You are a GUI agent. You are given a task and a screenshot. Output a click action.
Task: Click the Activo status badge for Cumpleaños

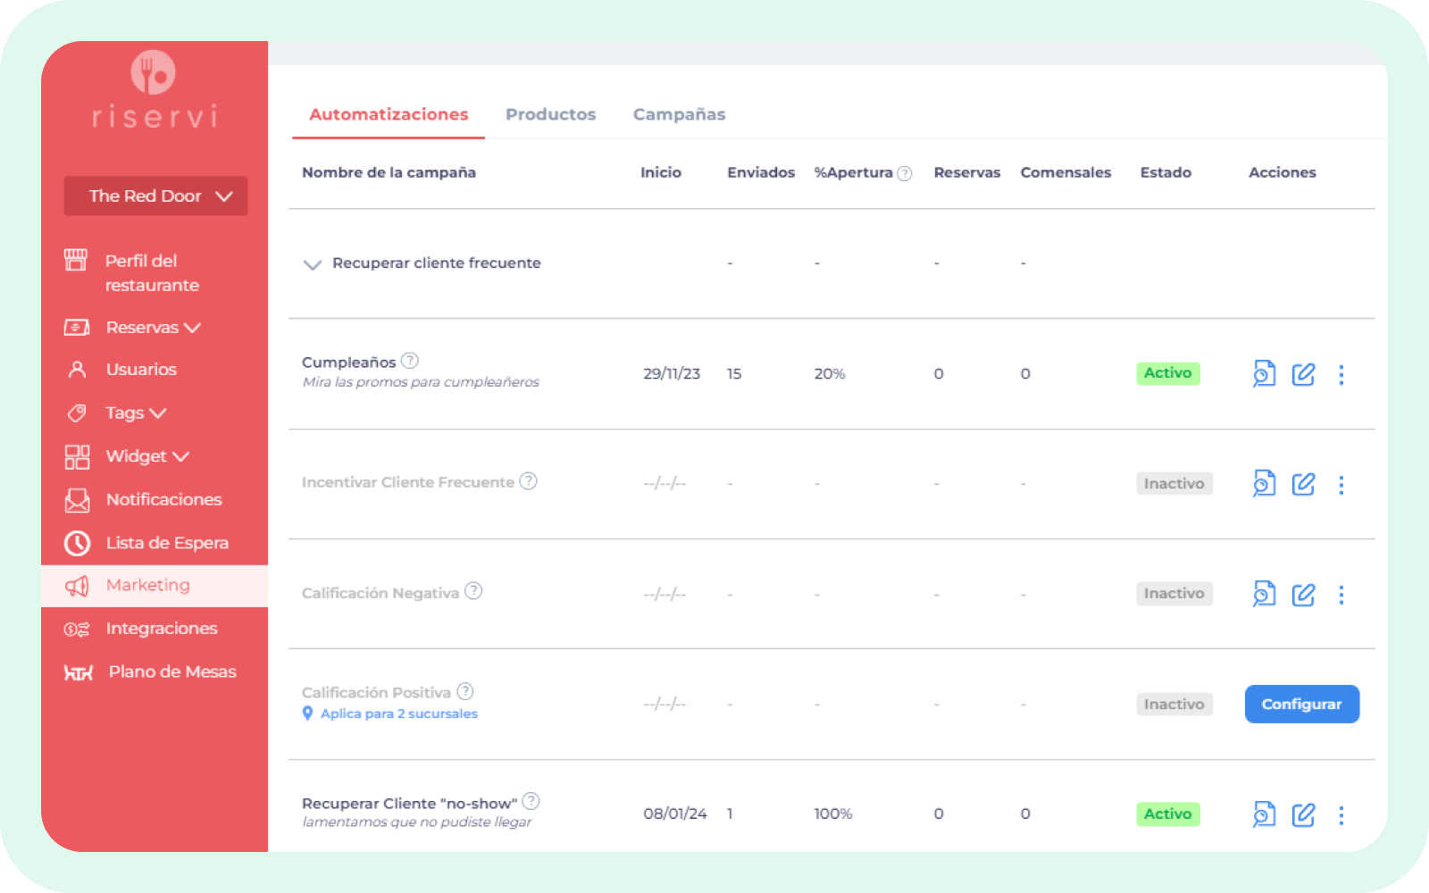click(x=1167, y=373)
